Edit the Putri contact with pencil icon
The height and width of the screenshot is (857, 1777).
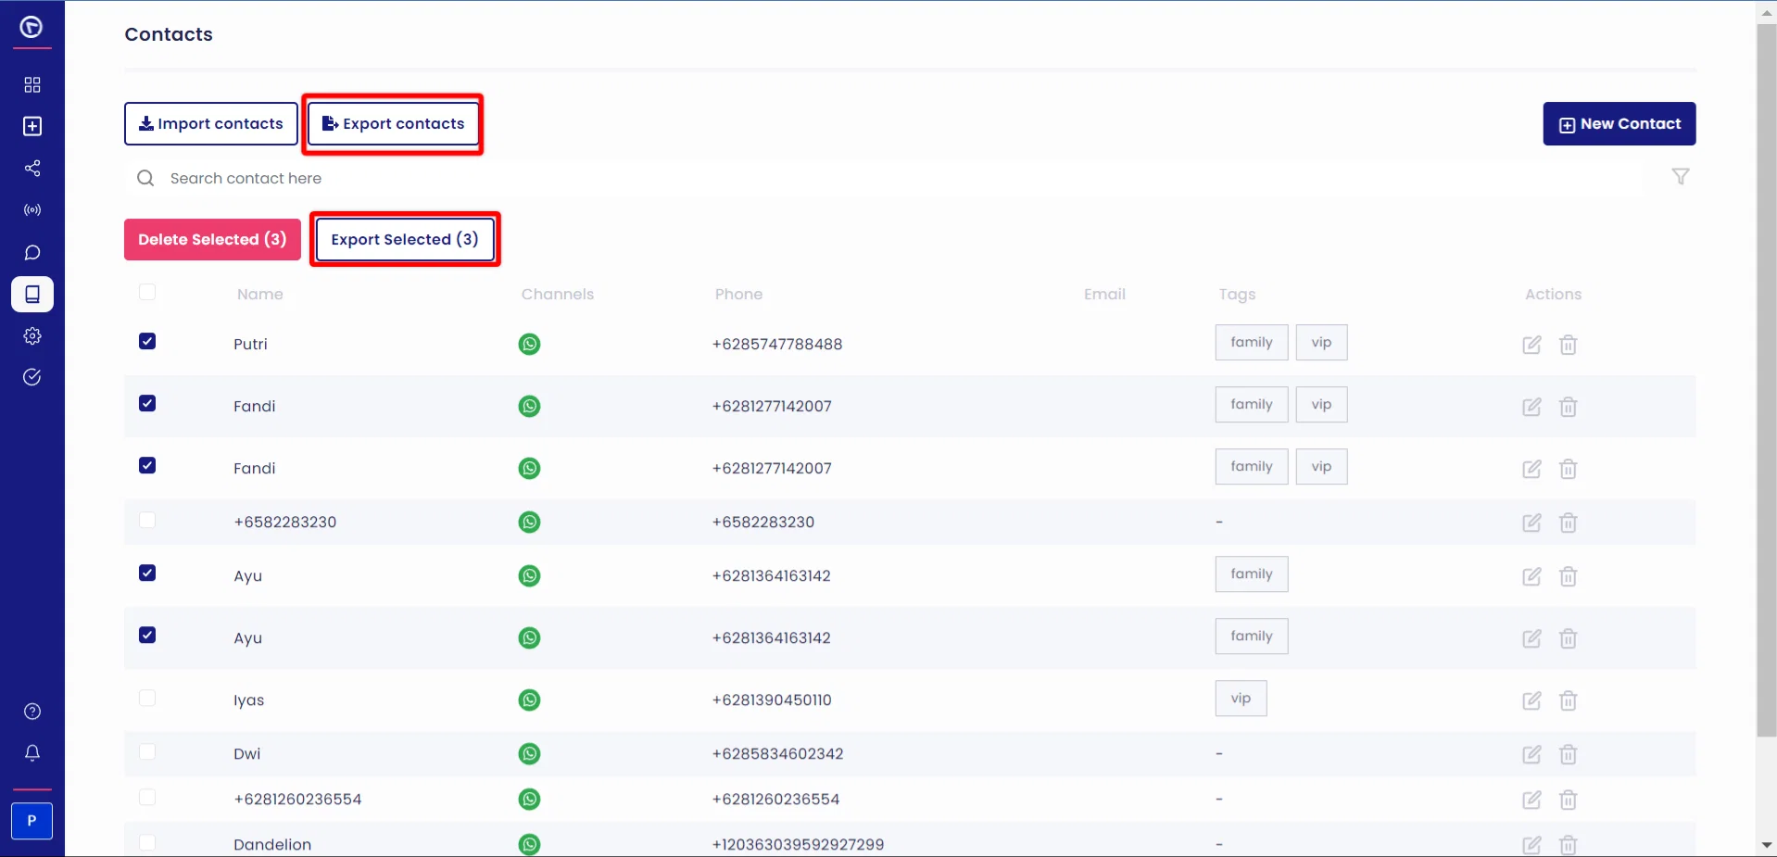pyautogui.click(x=1531, y=345)
